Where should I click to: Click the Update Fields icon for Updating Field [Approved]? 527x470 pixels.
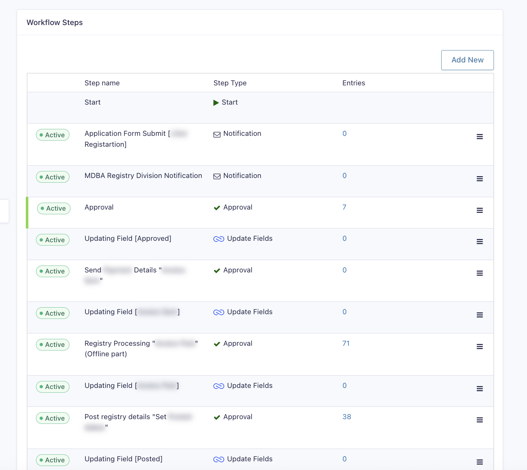point(218,239)
